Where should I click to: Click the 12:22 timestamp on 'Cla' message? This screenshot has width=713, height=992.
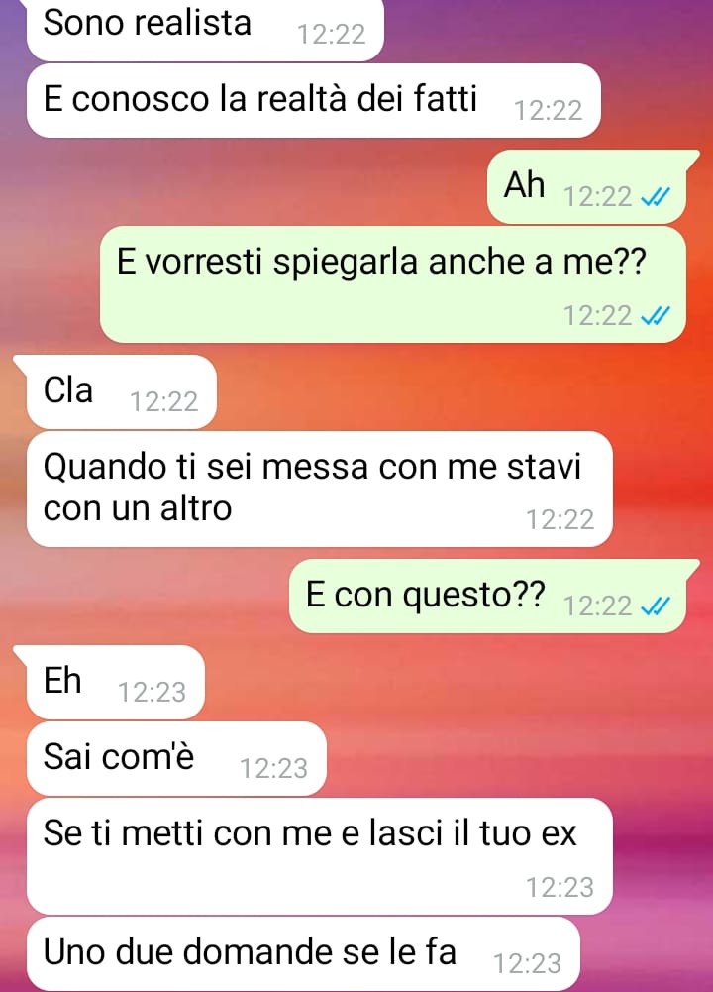(x=163, y=401)
